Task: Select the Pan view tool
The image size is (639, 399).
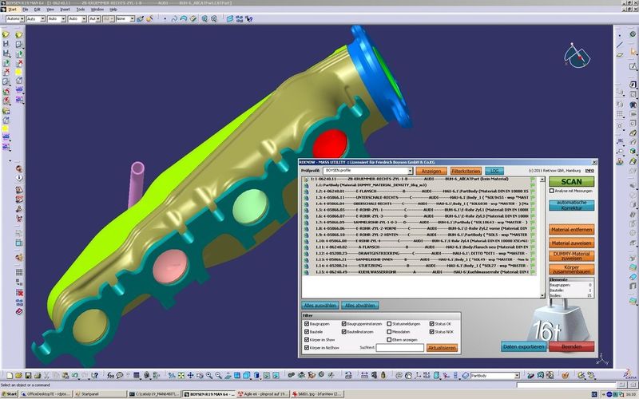Action: click(190, 375)
